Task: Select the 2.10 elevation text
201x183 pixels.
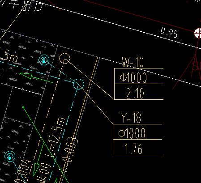Action: point(135,94)
